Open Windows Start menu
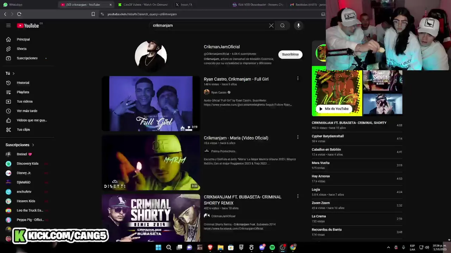Screen dimensions: 451x253 click(x=158, y=247)
